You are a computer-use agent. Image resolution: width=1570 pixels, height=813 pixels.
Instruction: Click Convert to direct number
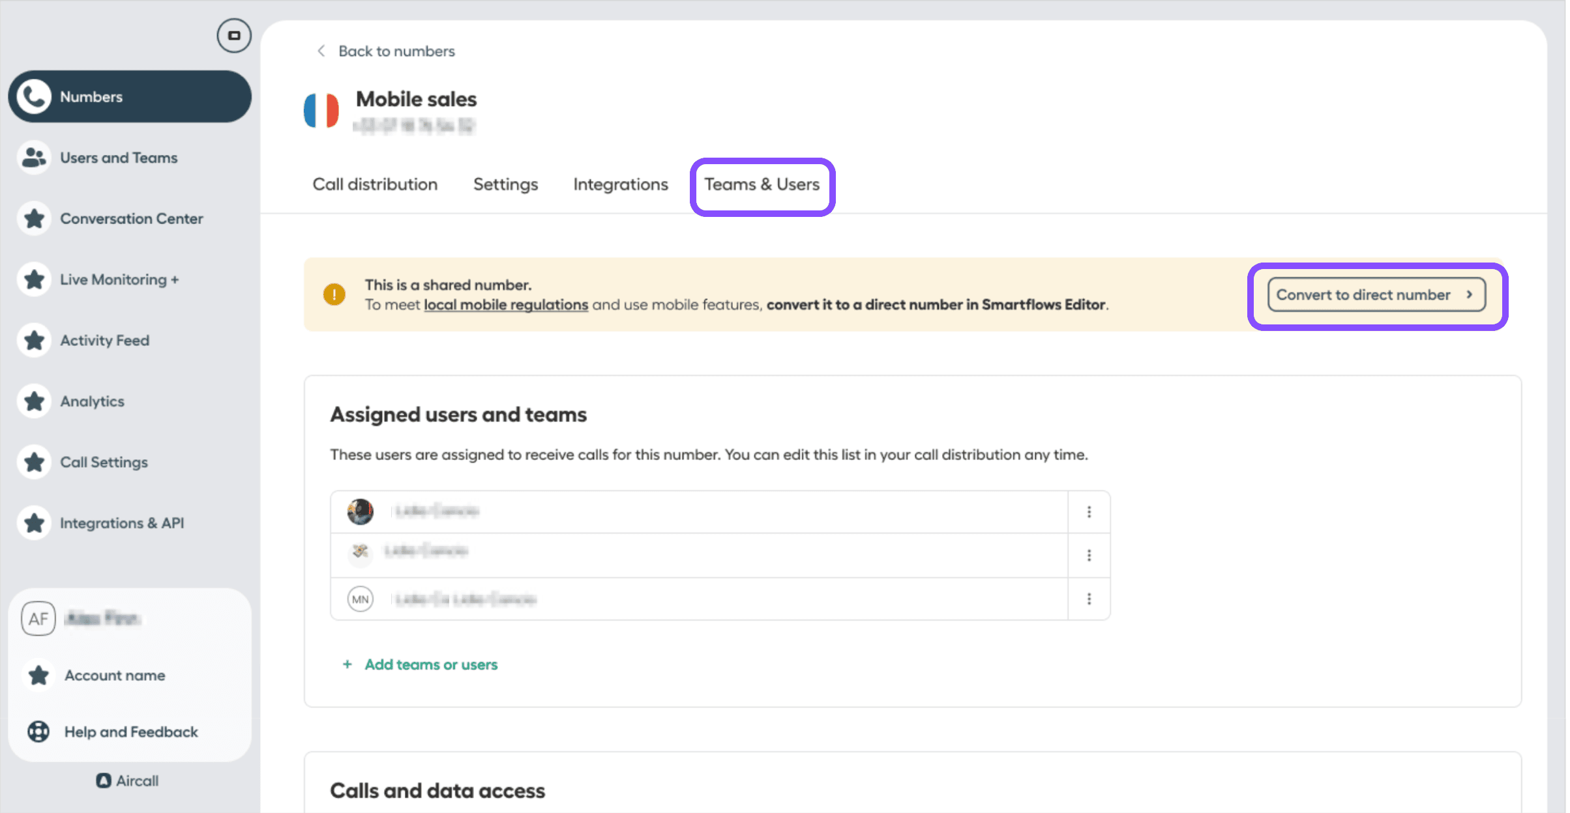[x=1376, y=294]
